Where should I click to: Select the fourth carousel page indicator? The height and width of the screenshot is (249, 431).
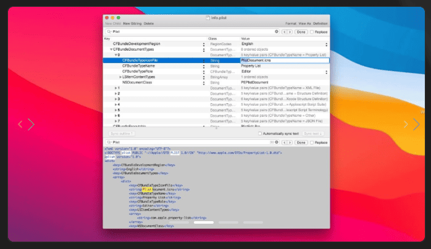click(253, 222)
